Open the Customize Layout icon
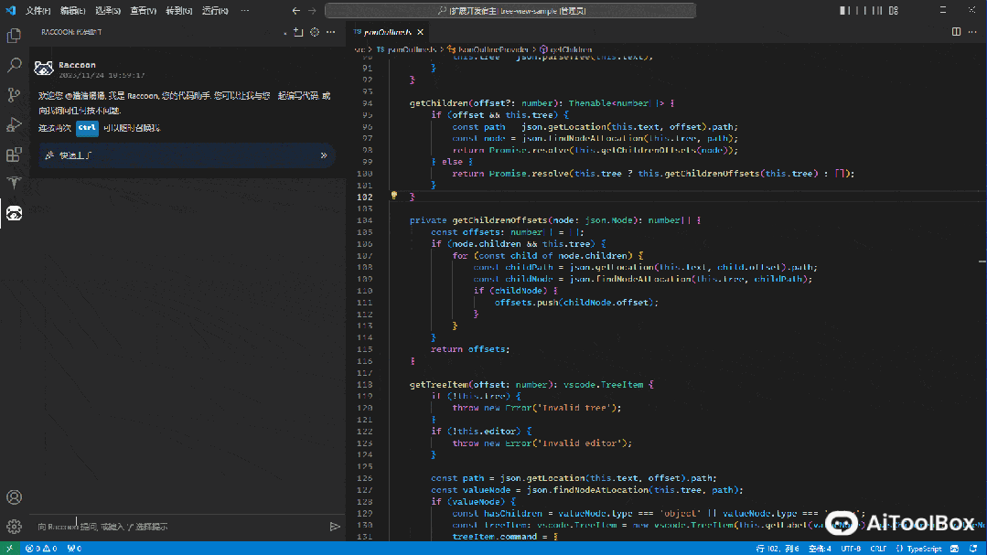 (x=894, y=11)
